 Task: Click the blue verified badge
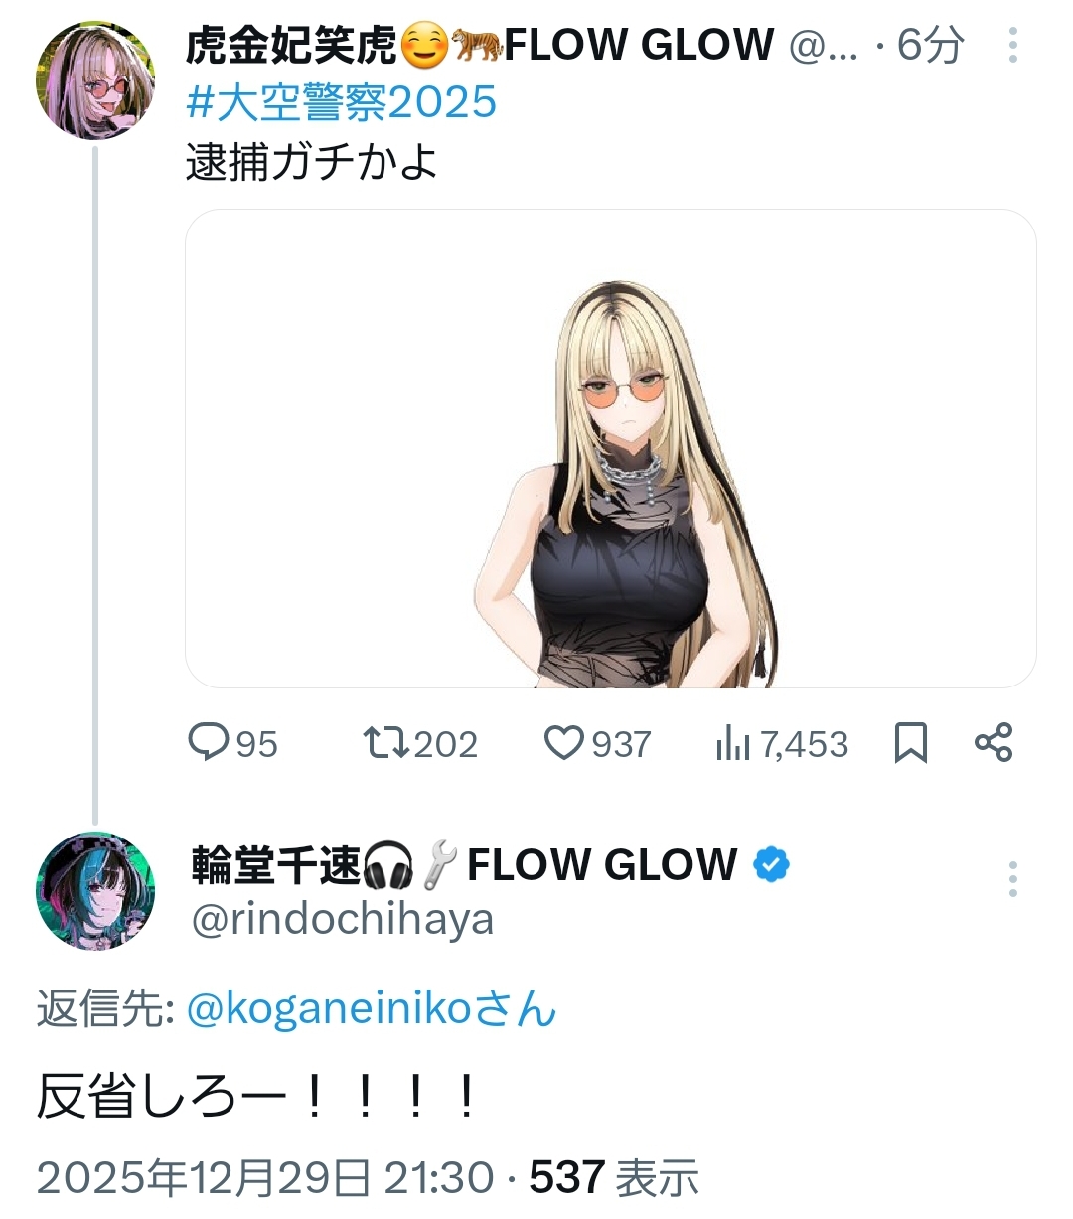[771, 865]
